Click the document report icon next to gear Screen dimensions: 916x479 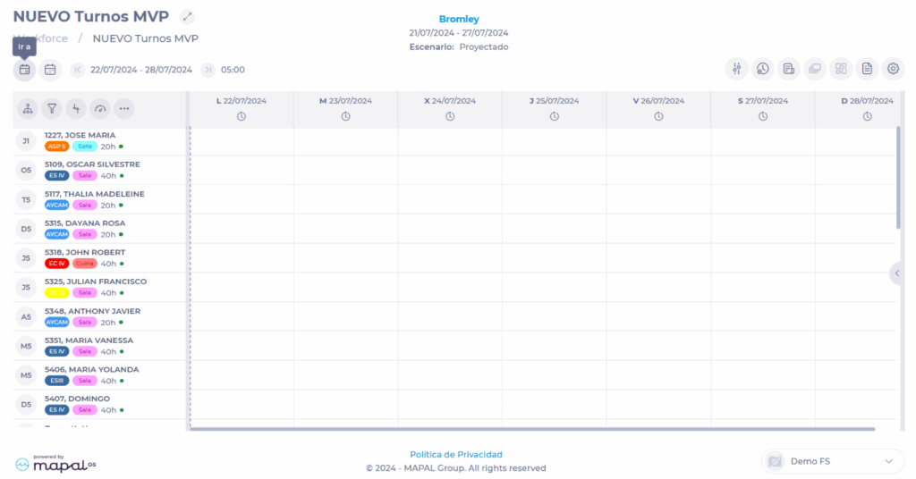(867, 69)
